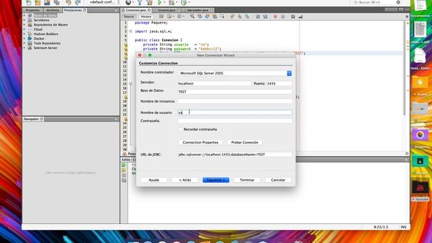Open the Youtube shortcut on the desktop
The image size is (432, 243).
pyautogui.click(x=420, y=190)
